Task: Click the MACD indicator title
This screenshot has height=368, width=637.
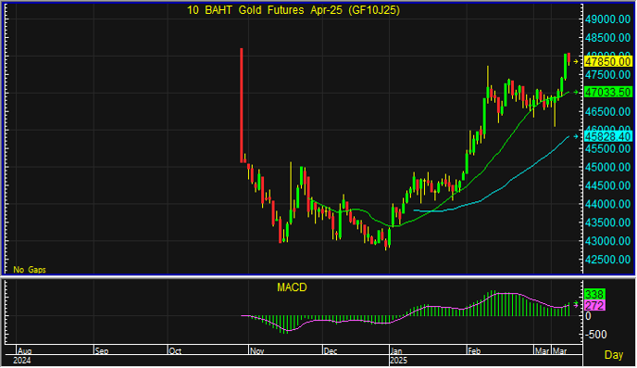Action: [292, 287]
